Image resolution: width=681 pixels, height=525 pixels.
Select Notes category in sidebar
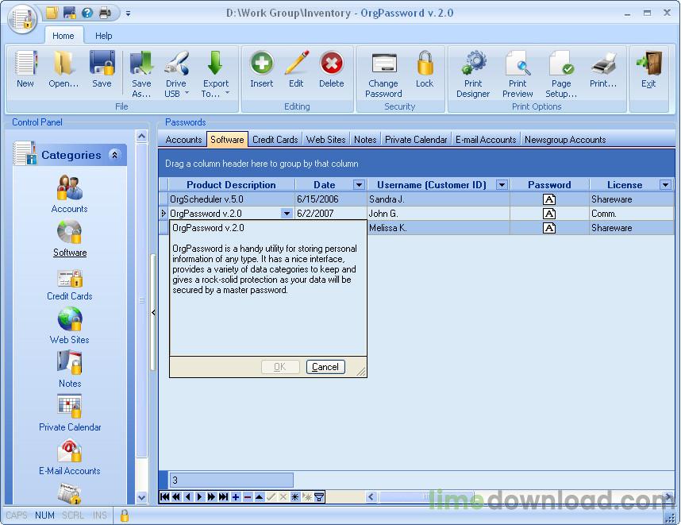[x=70, y=369]
